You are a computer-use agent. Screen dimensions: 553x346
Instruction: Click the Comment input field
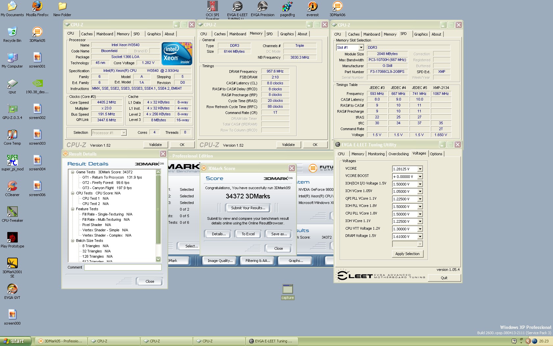(123, 268)
